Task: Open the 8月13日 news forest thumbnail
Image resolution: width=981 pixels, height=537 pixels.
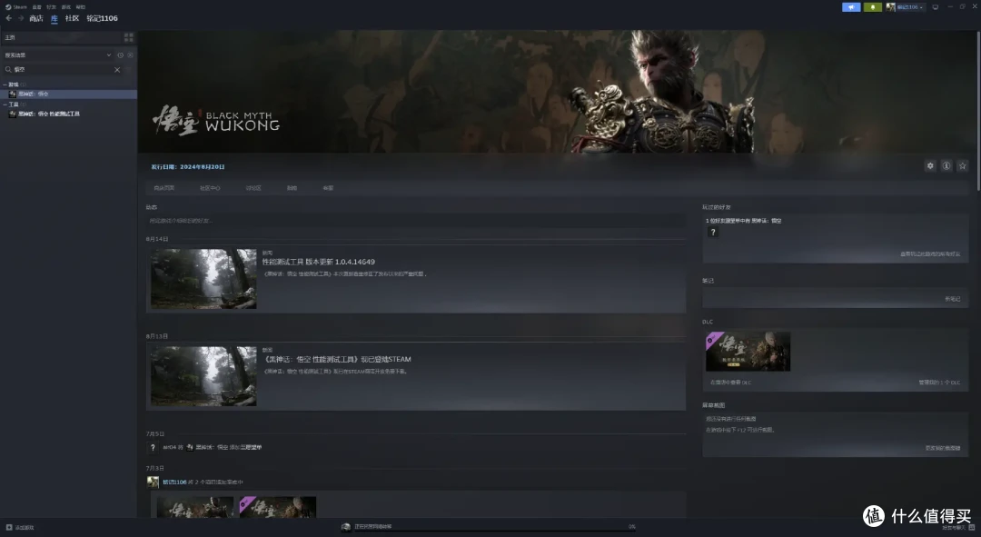Action: [203, 376]
